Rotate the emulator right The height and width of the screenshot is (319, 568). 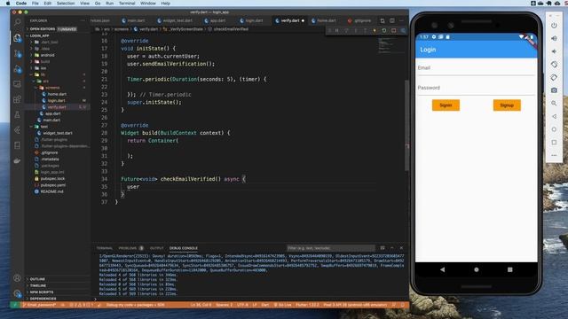click(x=554, y=77)
